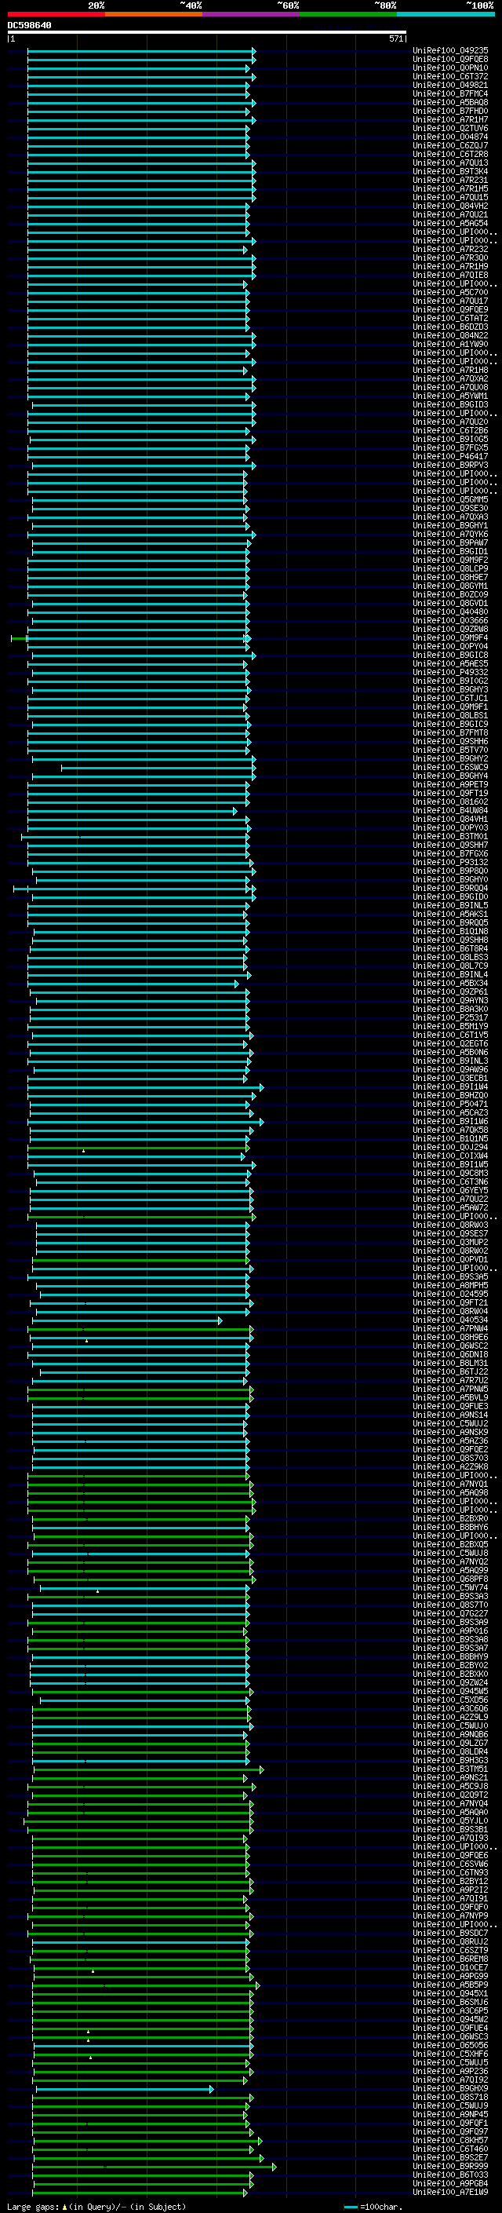Select the UniRef100_Q9AW96 label
Viewport: 502px width, 2213px height.
[450, 1069]
